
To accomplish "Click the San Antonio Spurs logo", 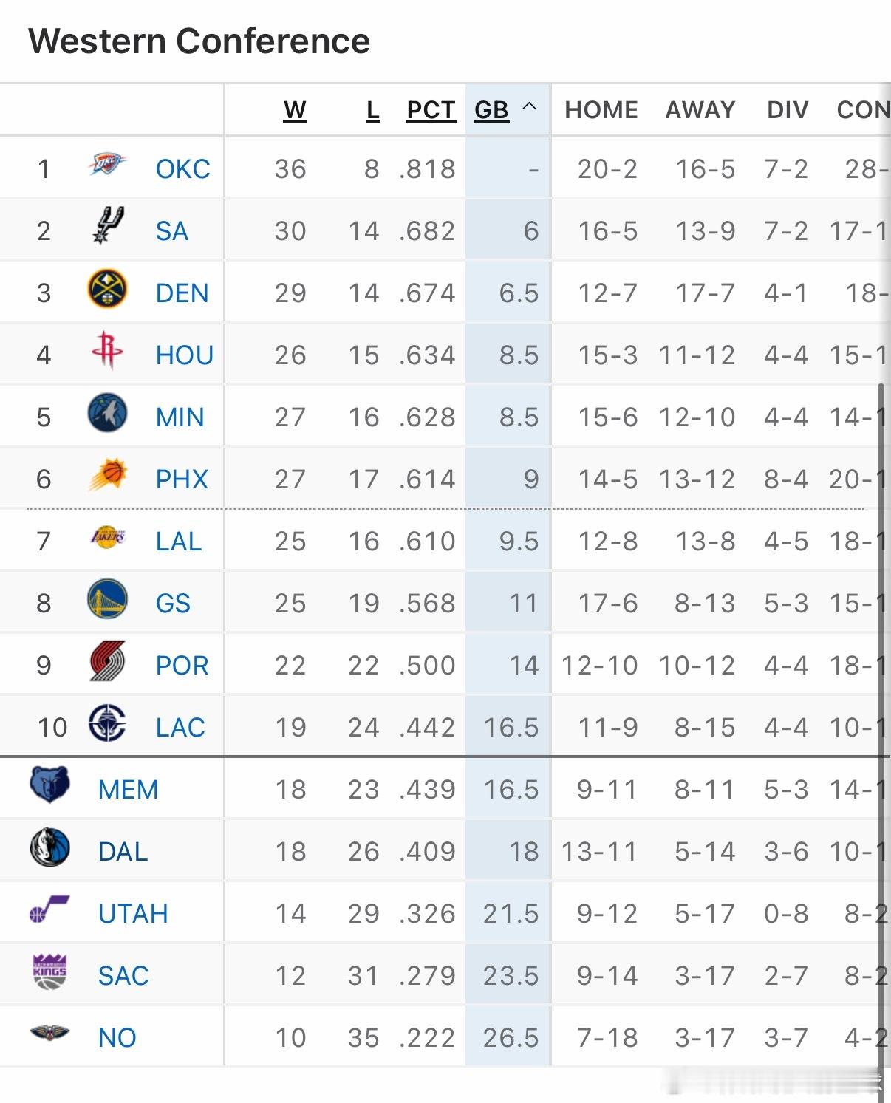I will pos(108,226).
